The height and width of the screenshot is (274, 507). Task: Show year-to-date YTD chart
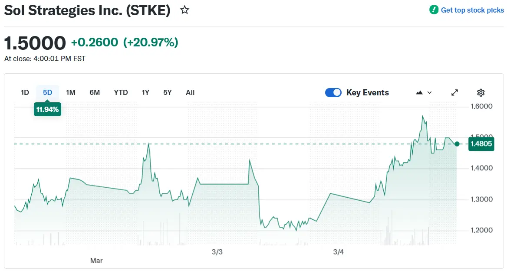pos(121,92)
